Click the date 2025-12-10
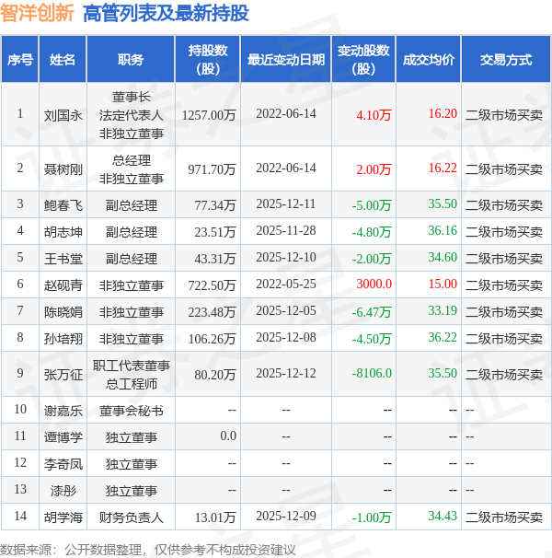 click(286, 257)
